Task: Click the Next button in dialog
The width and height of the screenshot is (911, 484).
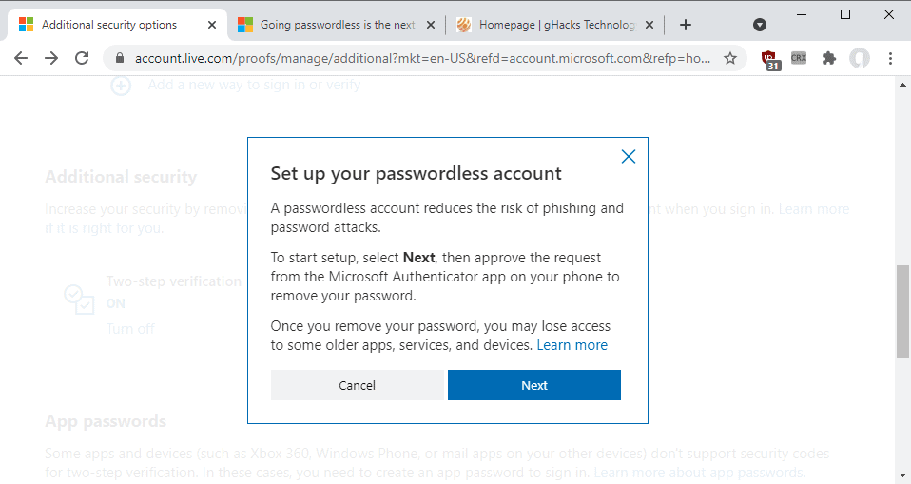Action: click(533, 385)
